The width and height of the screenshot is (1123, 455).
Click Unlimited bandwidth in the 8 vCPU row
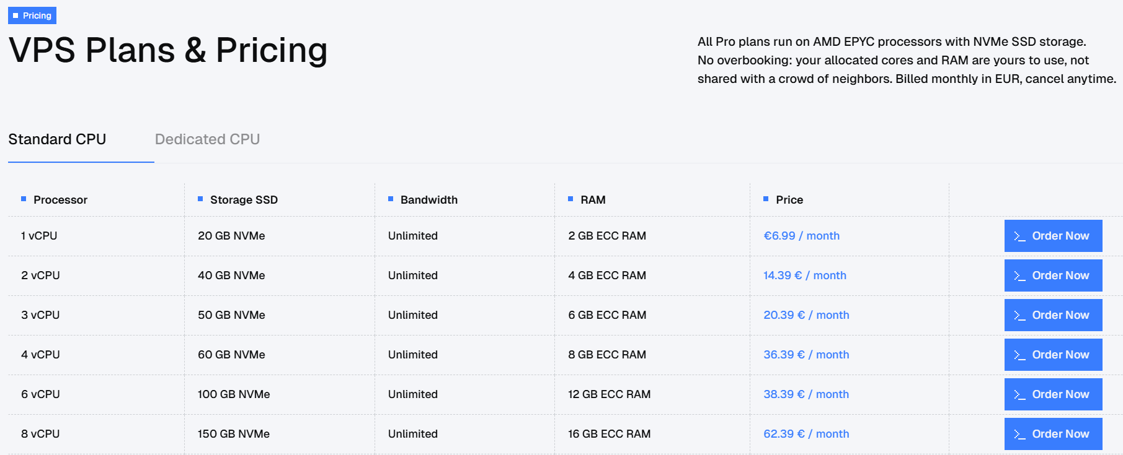pos(413,434)
